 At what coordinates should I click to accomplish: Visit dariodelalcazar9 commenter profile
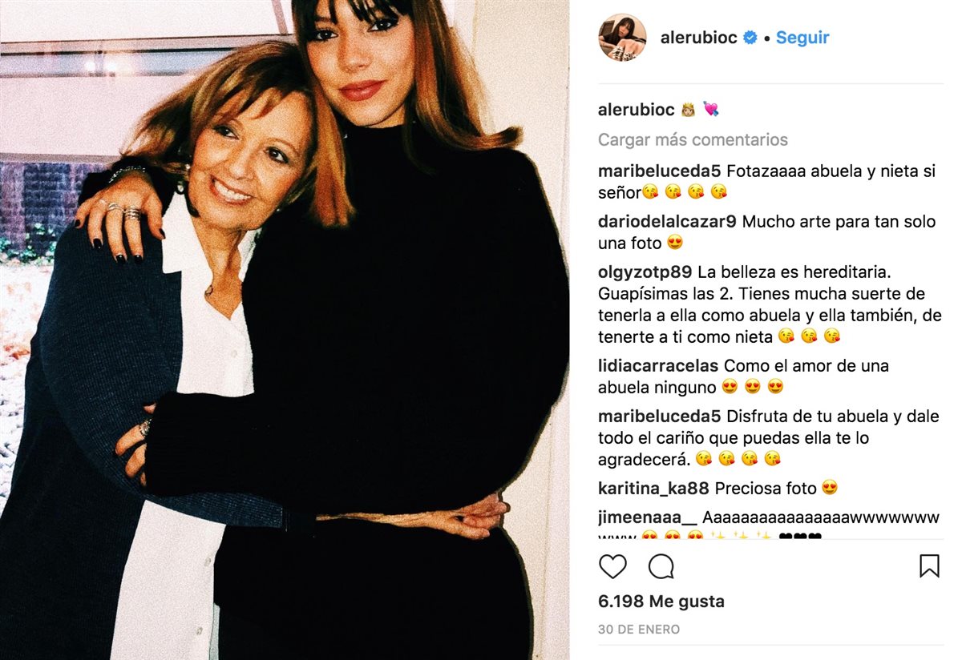coord(668,222)
